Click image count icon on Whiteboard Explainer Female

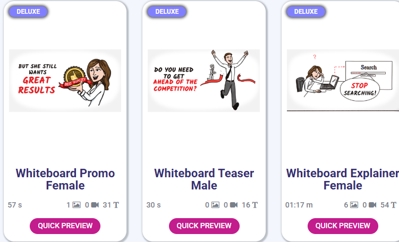coord(354,205)
